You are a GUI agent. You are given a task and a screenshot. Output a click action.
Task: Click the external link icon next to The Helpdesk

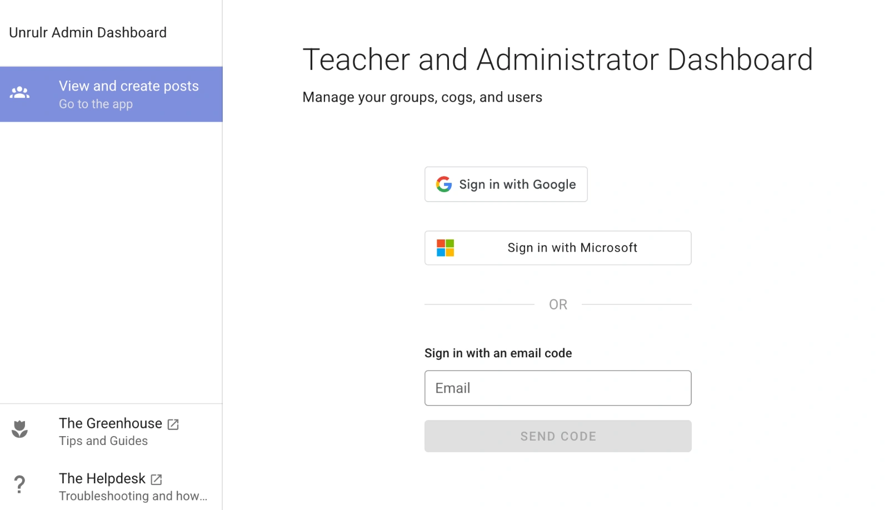[x=155, y=478]
